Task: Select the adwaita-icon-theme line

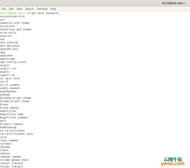Action: click(x=15, y=23)
